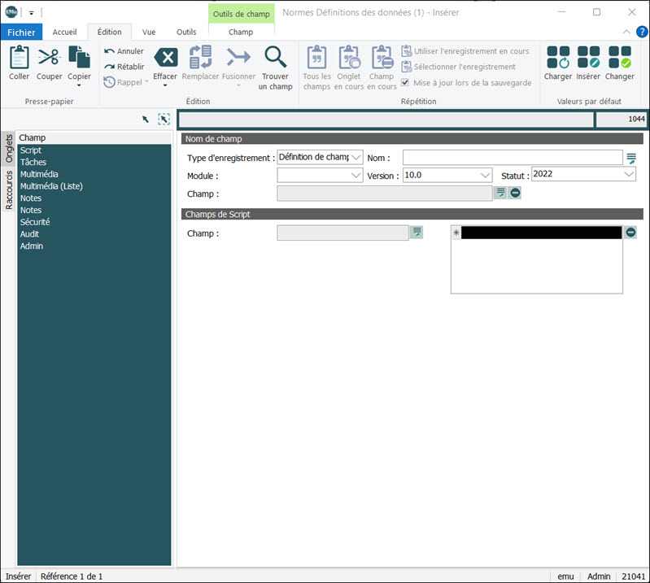Click the long summary field above form
Viewport: 650px width, 583px height.
pyautogui.click(x=386, y=120)
